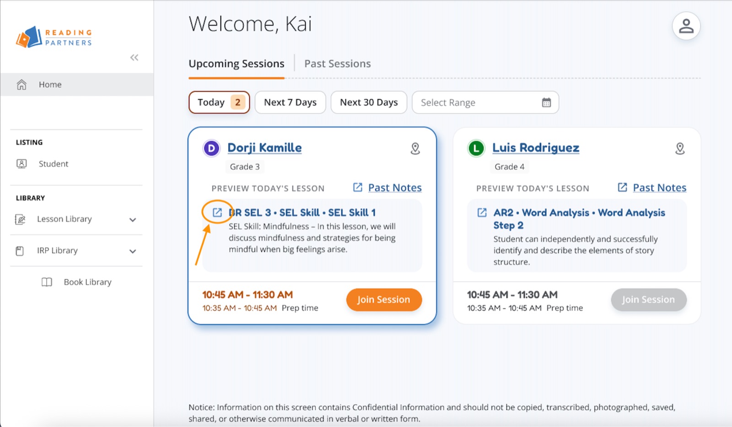The image size is (732, 427).
Task: Select the Next 7 Days filter
Action: point(290,102)
